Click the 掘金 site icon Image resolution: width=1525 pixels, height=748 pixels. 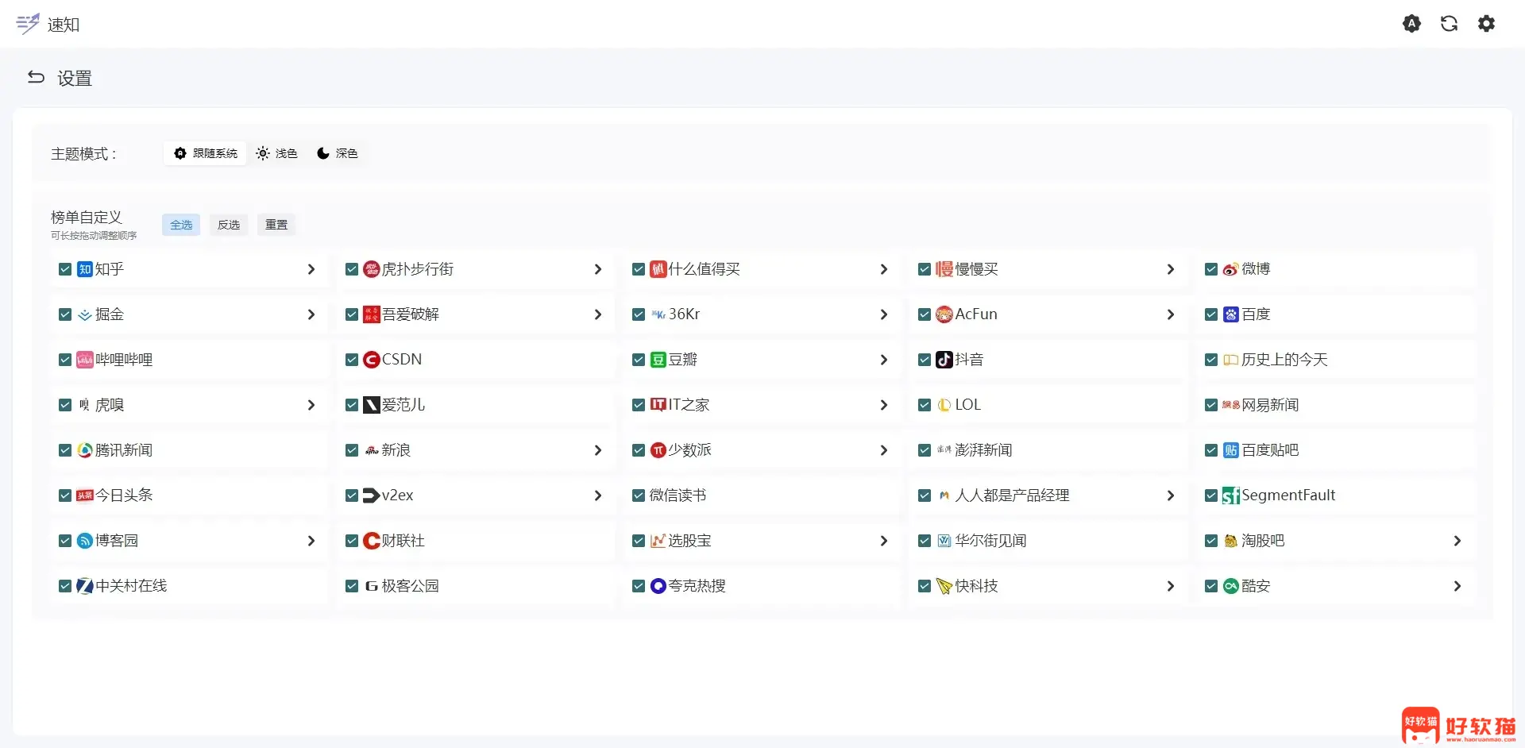pos(85,314)
